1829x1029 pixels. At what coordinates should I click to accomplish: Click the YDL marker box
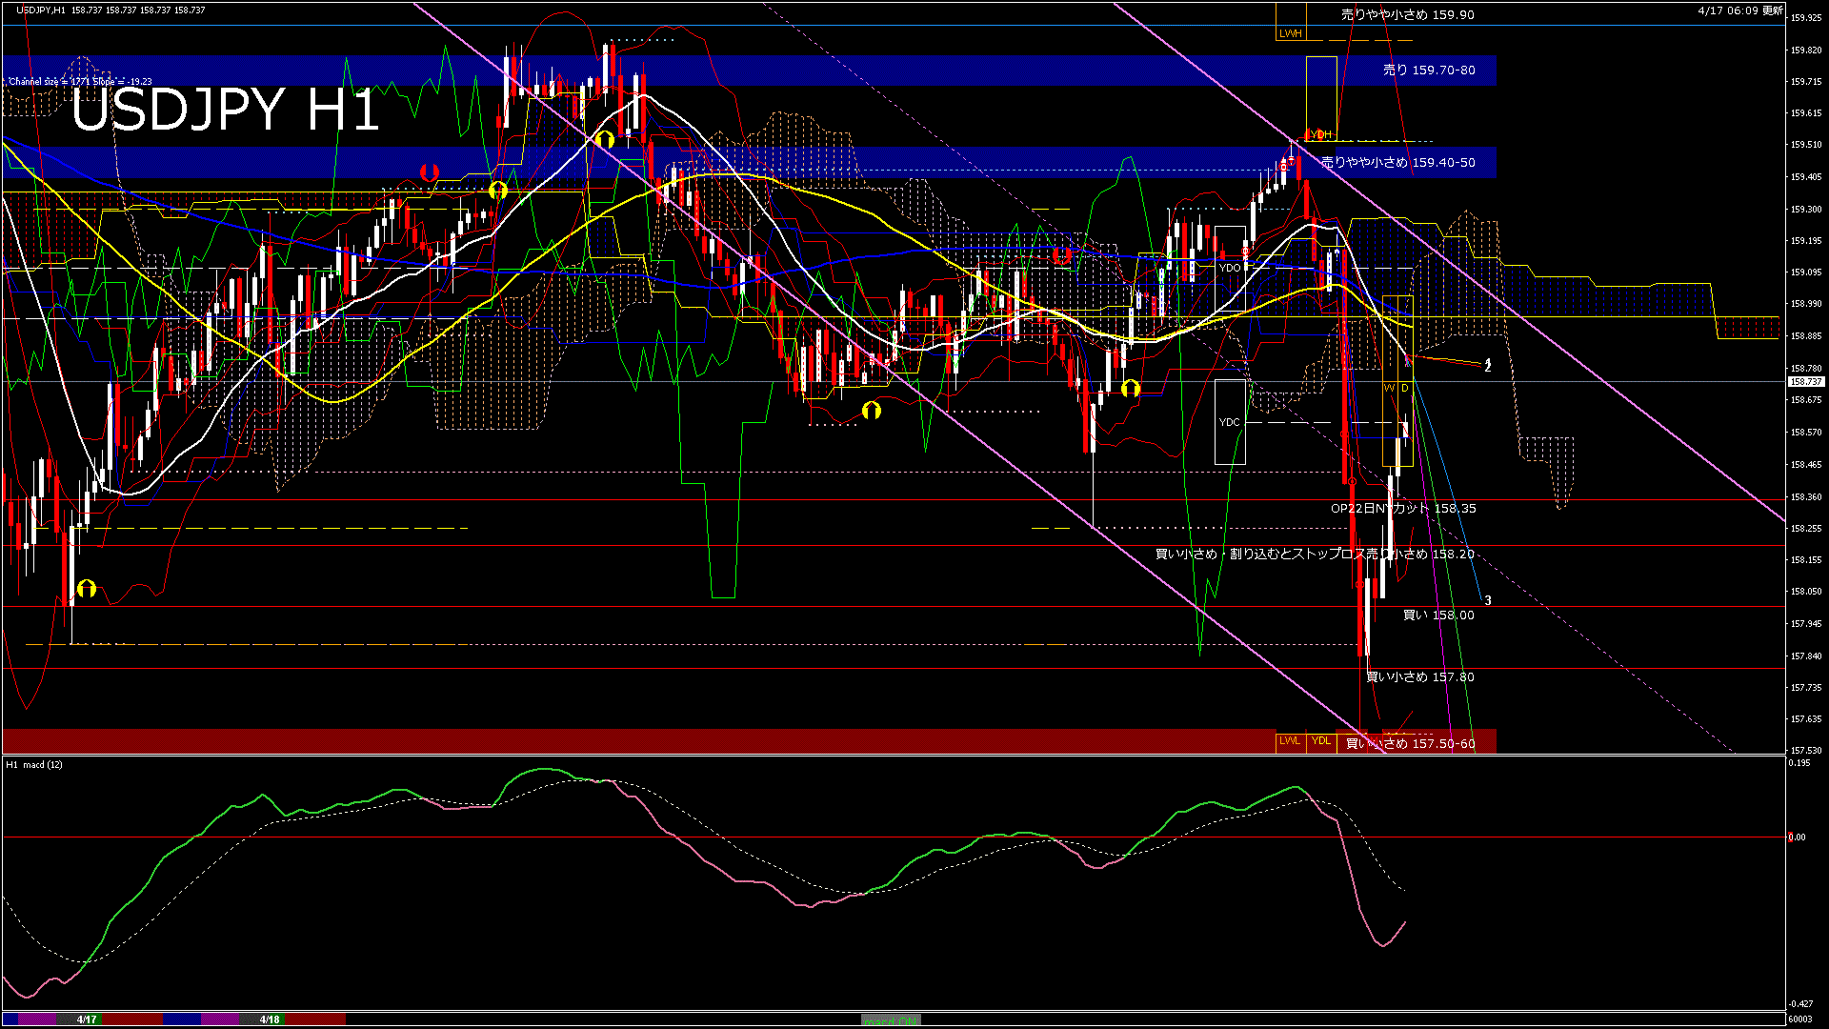pos(1320,741)
